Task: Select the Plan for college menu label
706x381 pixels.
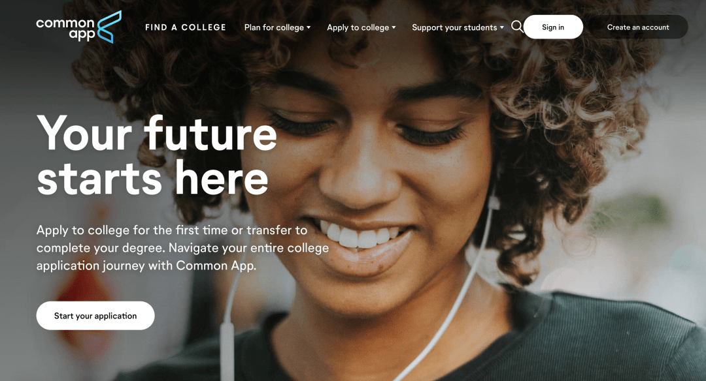Action: pos(274,27)
